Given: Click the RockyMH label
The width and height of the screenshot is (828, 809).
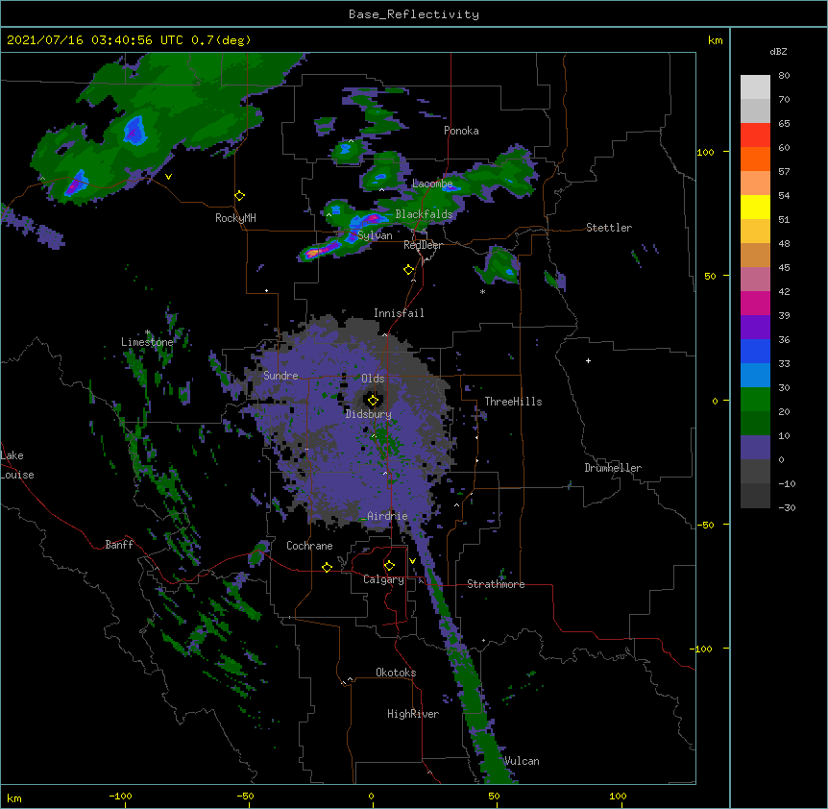Looking at the screenshot, I should pyautogui.click(x=235, y=218).
